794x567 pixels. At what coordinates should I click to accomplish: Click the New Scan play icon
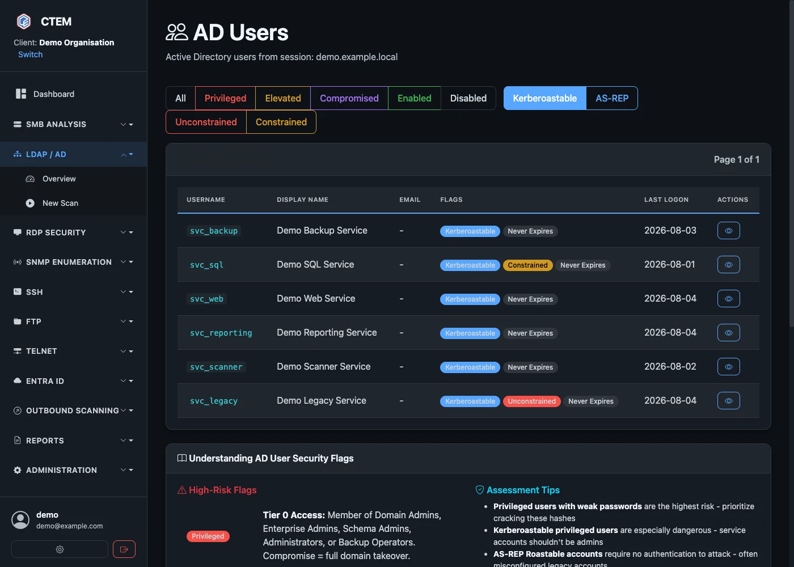(30, 203)
